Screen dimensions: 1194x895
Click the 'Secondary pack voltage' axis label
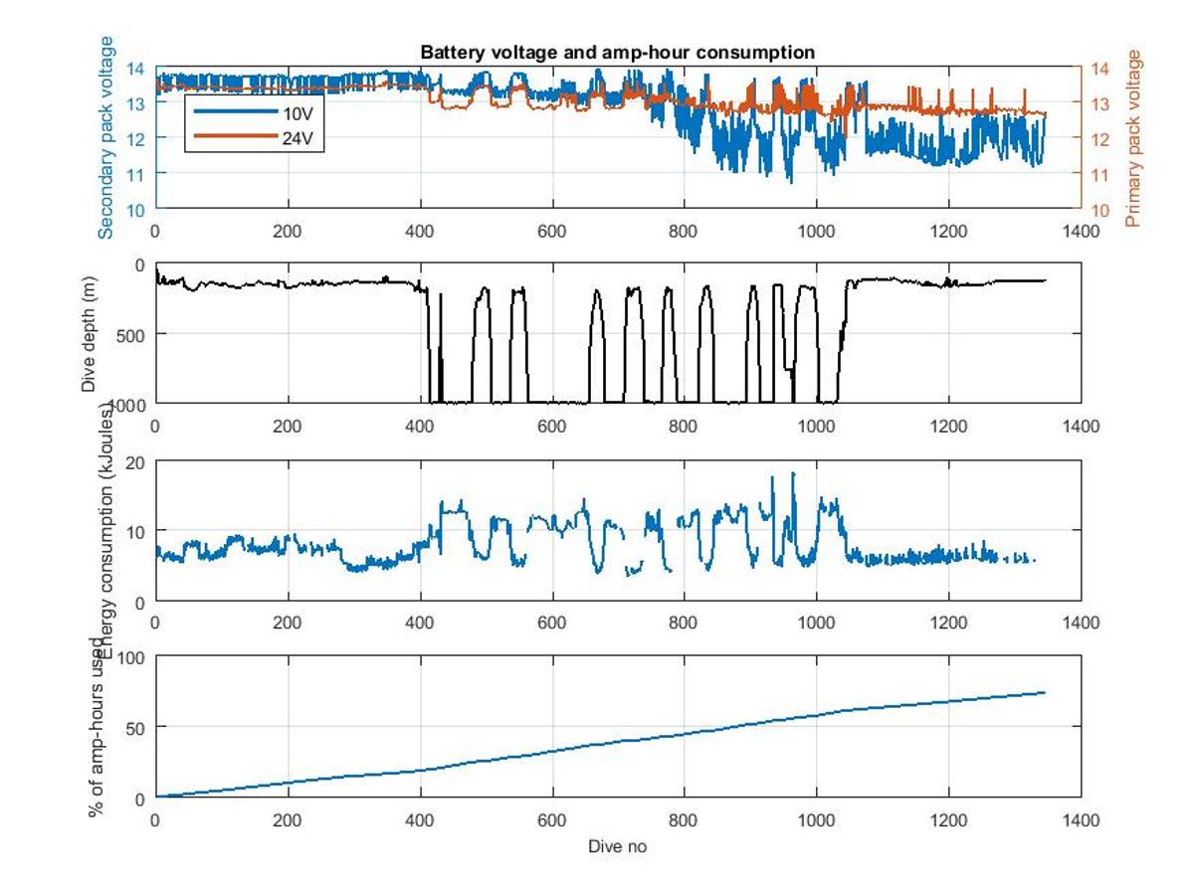click(x=106, y=137)
